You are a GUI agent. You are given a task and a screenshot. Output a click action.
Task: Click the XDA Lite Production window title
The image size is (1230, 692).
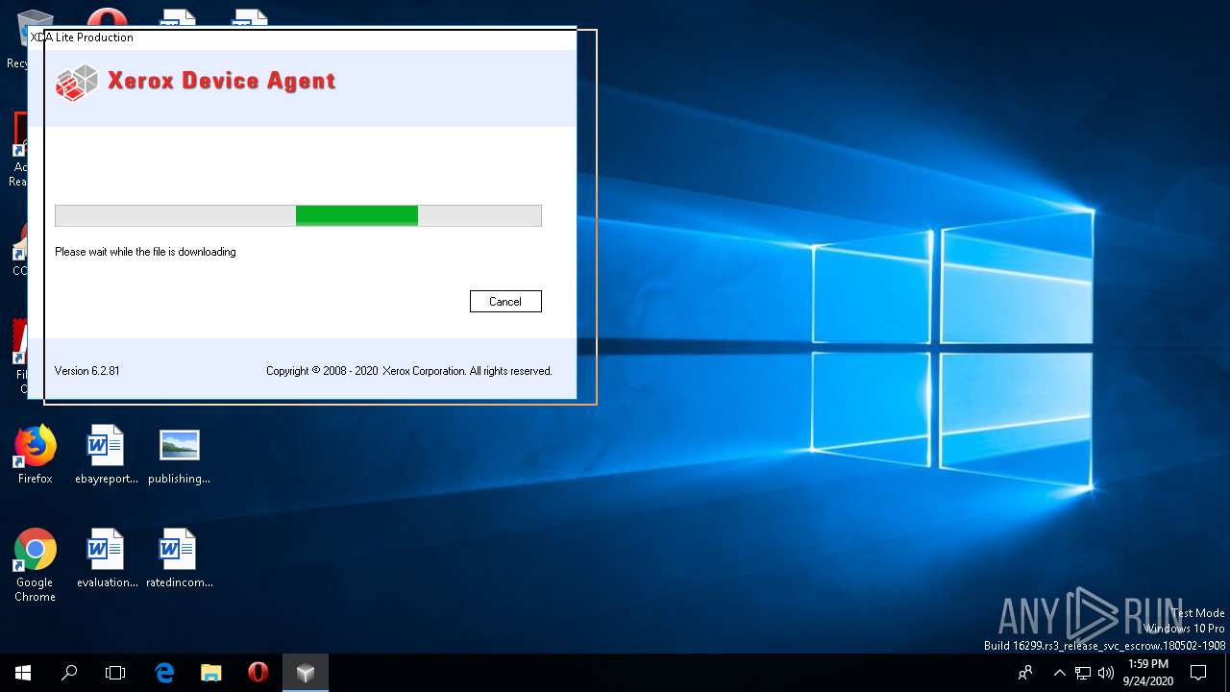[83, 37]
